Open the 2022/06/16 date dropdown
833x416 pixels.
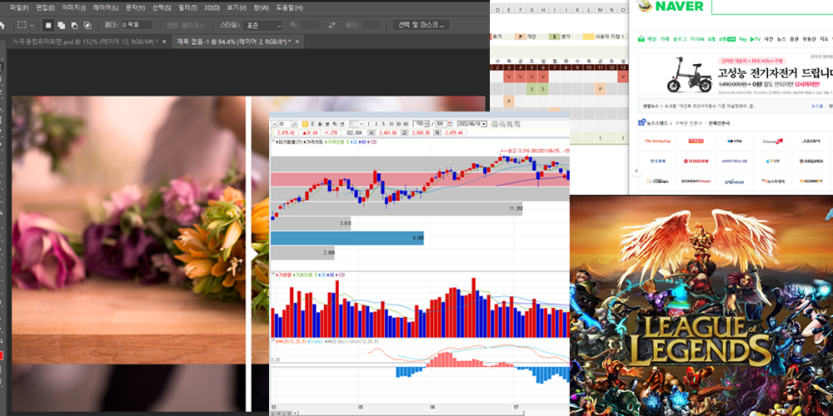click(484, 124)
